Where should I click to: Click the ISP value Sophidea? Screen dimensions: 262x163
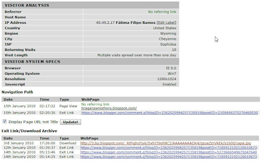168,44
